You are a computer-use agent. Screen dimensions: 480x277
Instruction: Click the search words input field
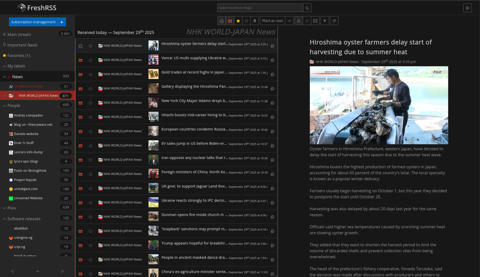coord(260,8)
